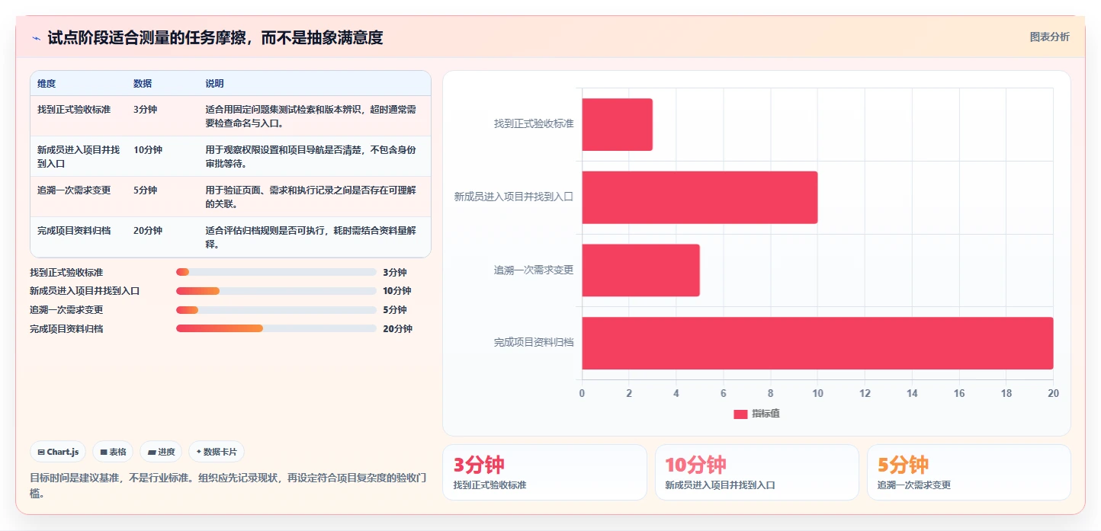
Task: Click the chart bar for 追溯一次需求变更
Action: click(640, 270)
